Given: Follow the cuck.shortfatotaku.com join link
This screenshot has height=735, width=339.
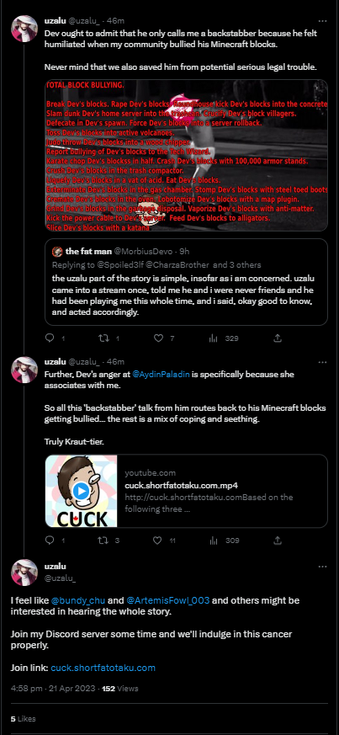Looking at the screenshot, I should 103,668.
